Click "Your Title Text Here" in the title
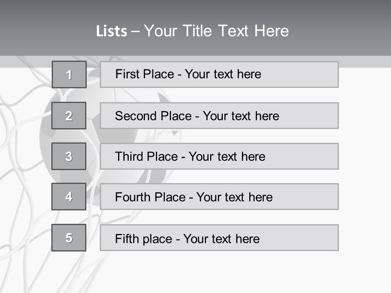Viewport: 391px width, 293px height. (216, 31)
